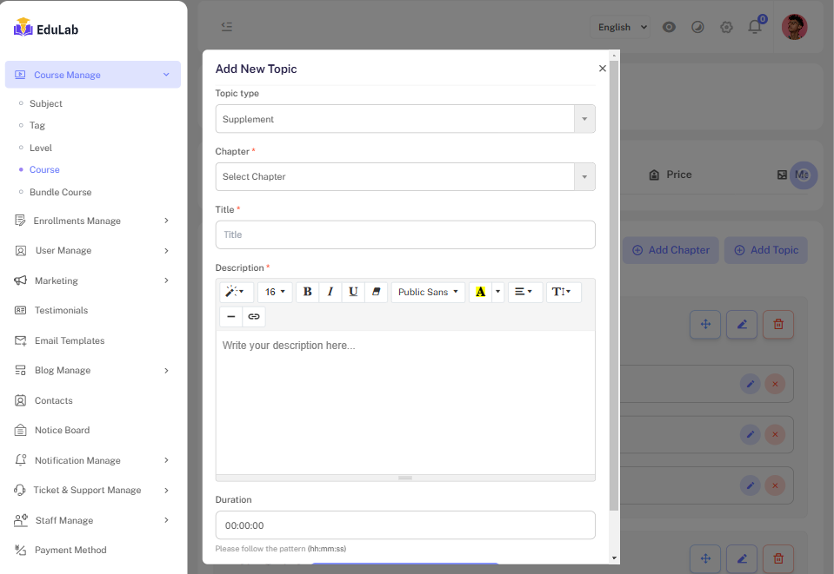Toggle underline formatting in editor toolbar
834x574 pixels.
[x=353, y=292]
